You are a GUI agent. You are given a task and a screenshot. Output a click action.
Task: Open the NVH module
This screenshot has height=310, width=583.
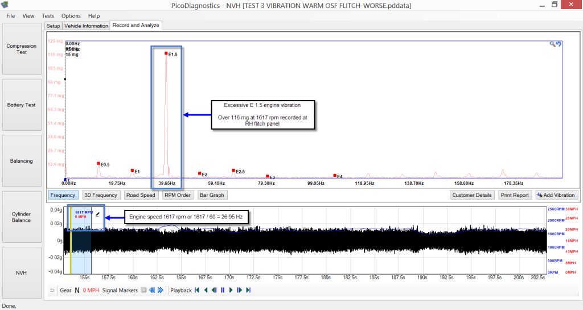point(22,273)
